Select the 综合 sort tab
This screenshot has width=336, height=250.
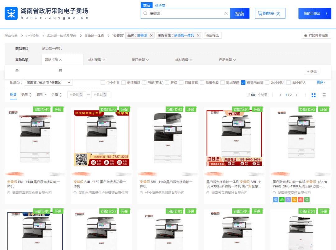(x=13, y=95)
